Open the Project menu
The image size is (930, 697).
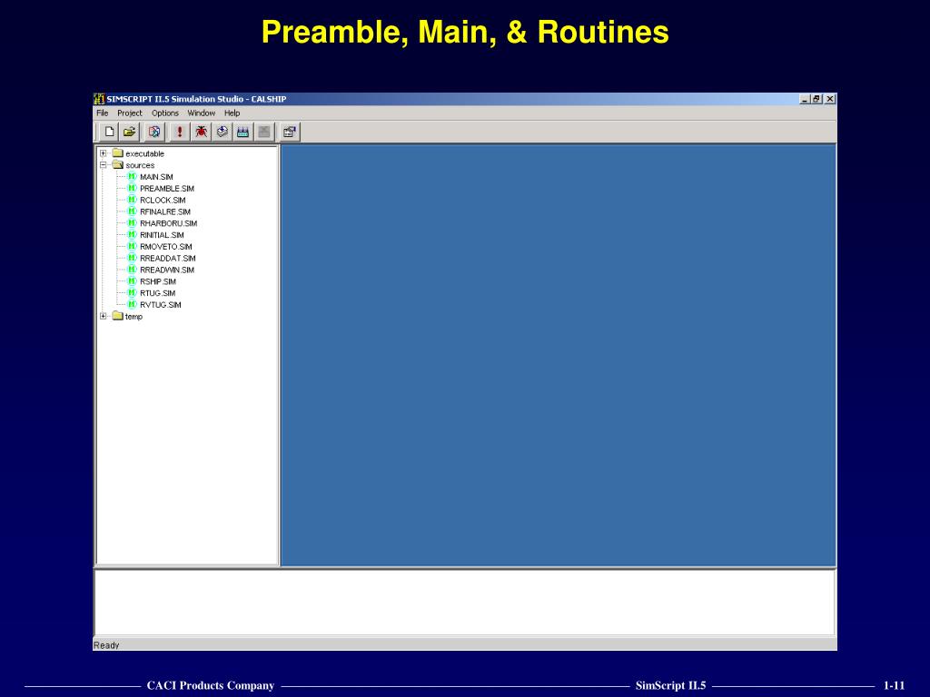tap(129, 113)
